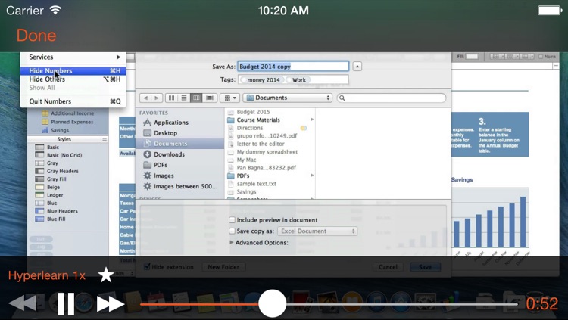Screen dimensions: 568x320
Task: Click Cancel in save dialog
Action: (x=388, y=267)
